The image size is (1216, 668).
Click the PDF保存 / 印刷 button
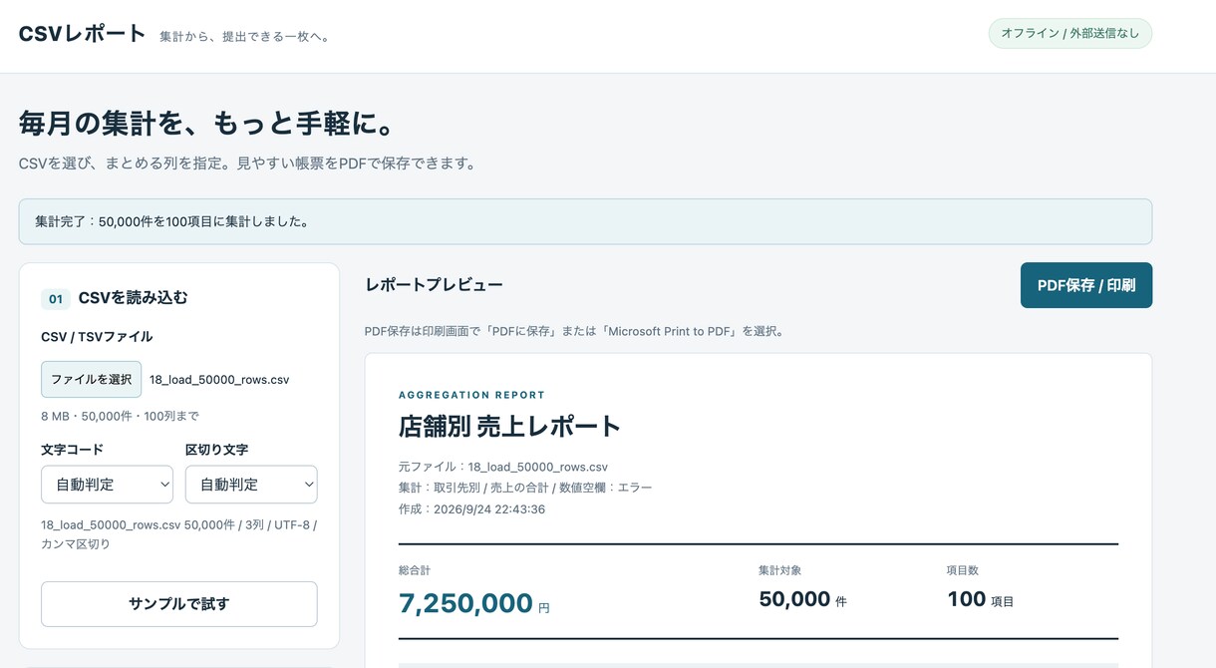coord(1086,285)
